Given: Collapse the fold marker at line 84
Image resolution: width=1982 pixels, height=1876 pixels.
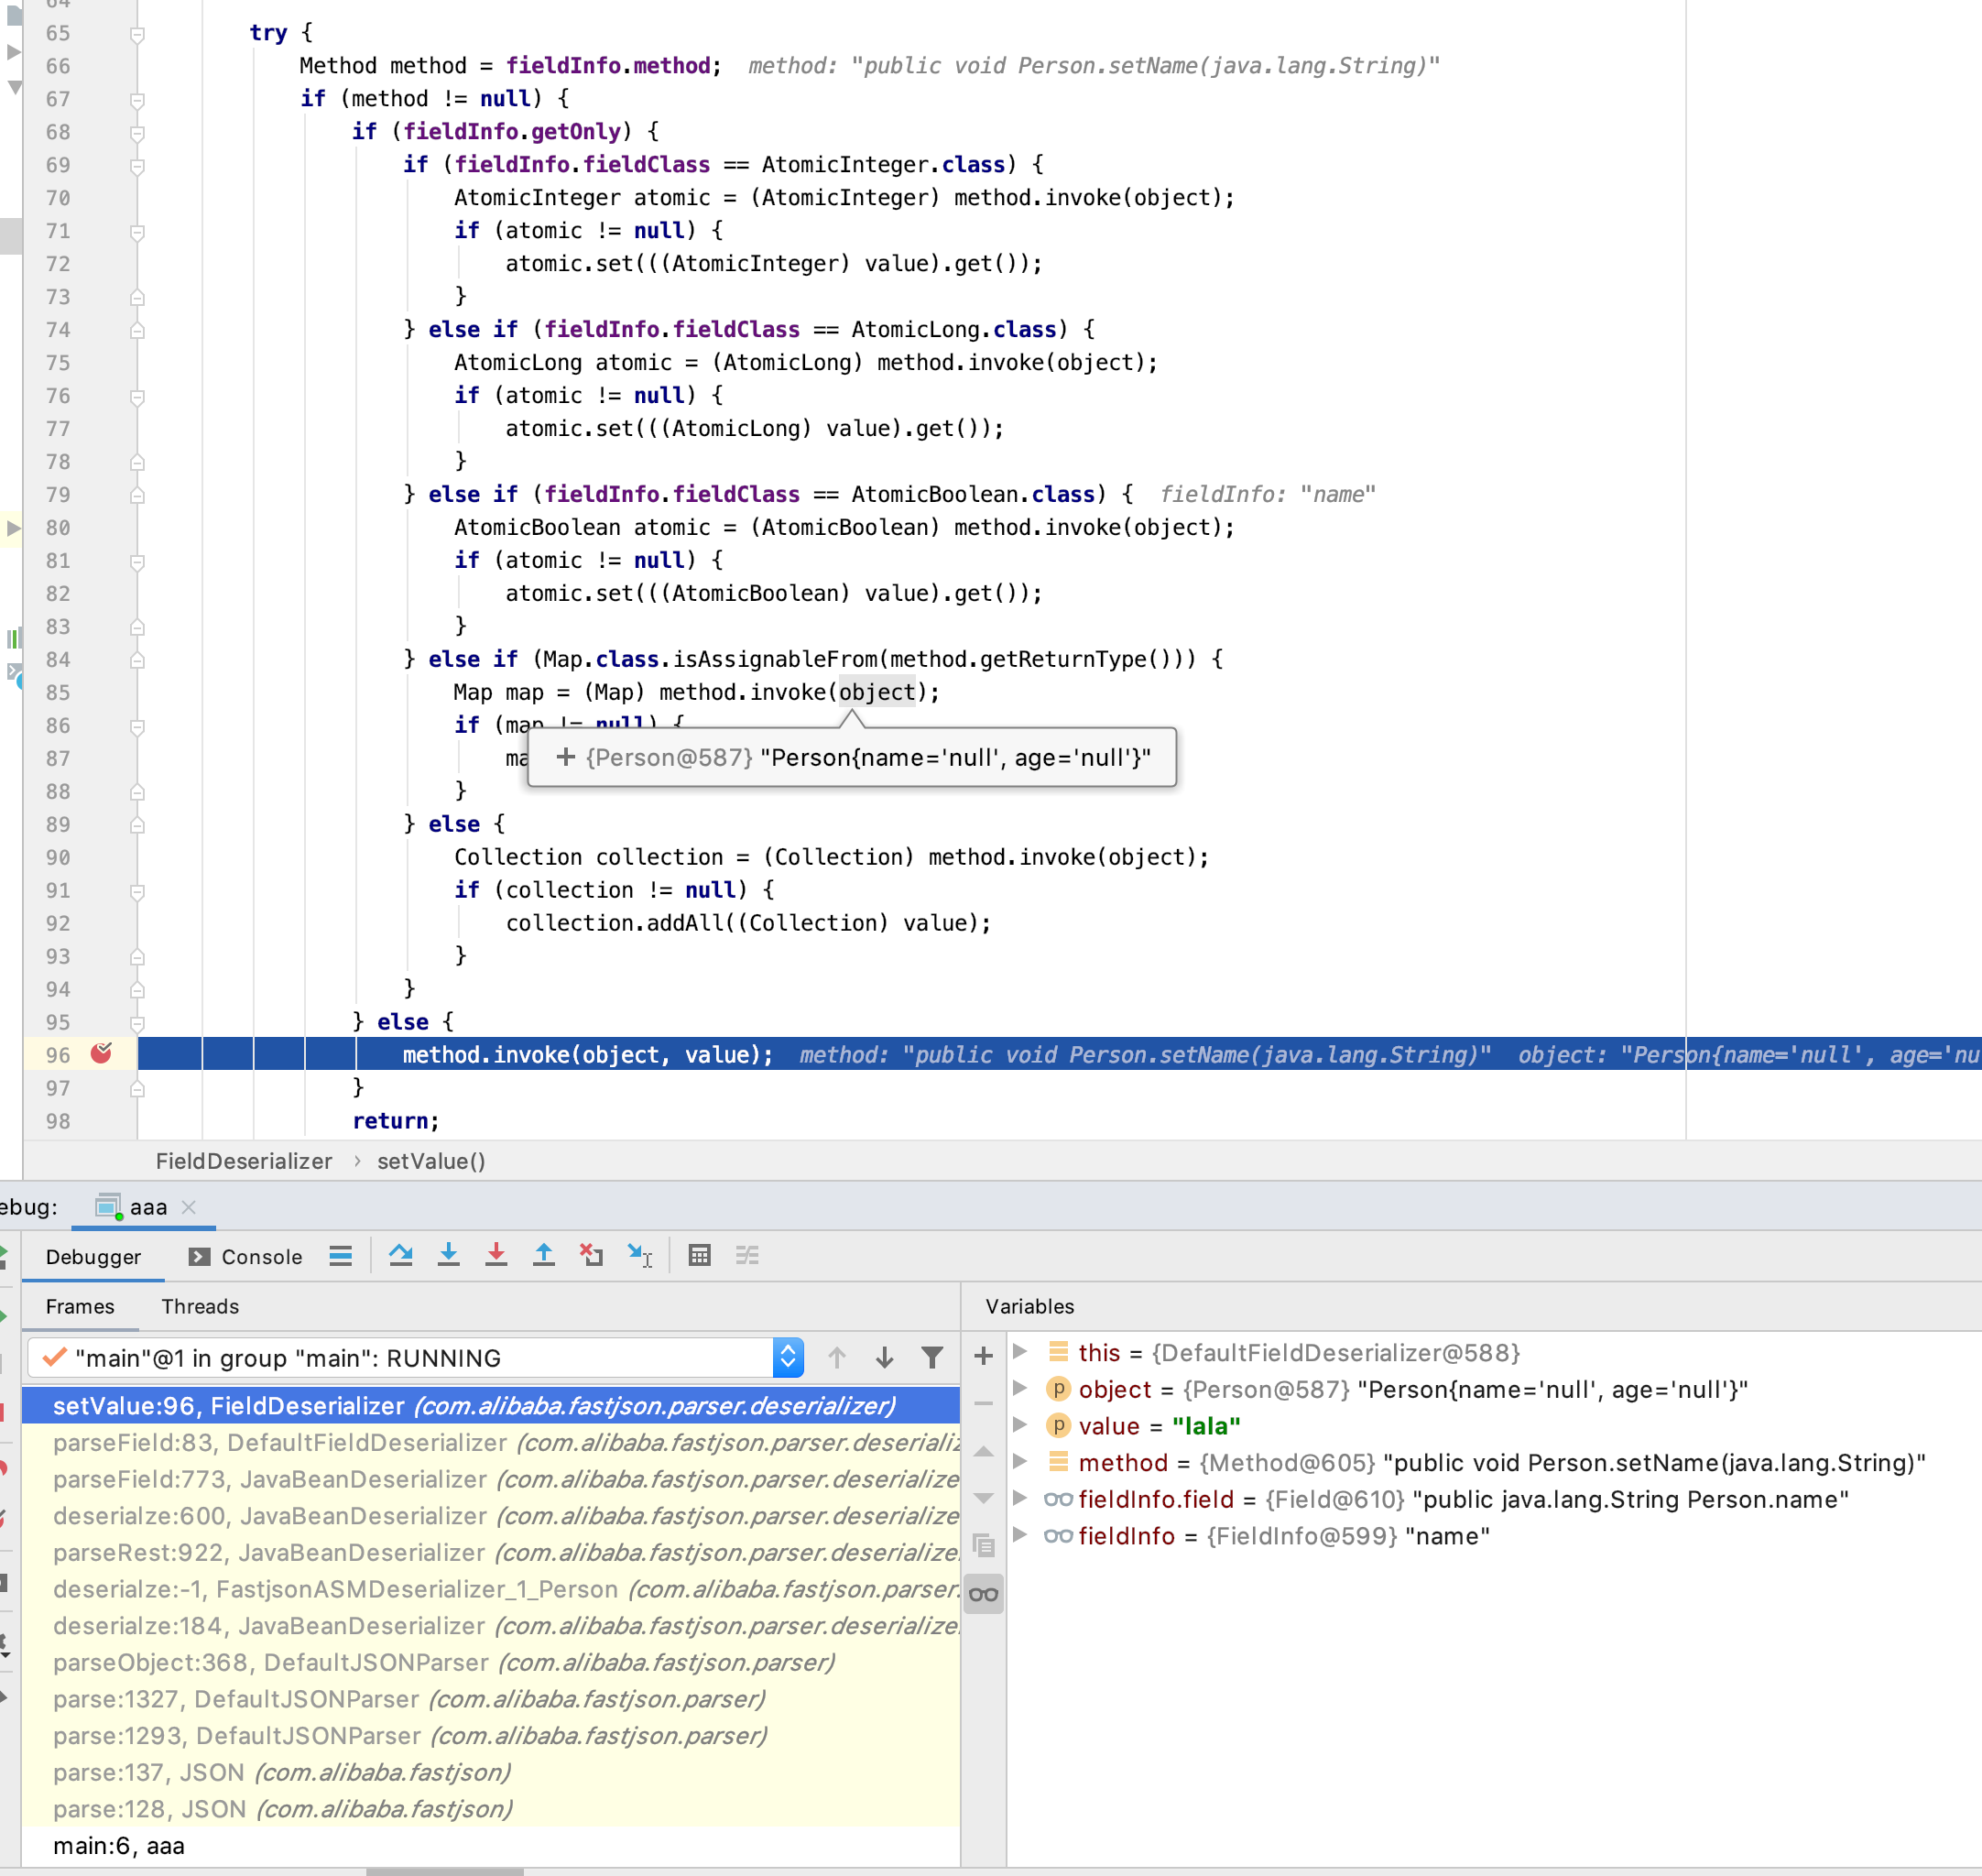Looking at the screenshot, I should pyautogui.click(x=137, y=660).
